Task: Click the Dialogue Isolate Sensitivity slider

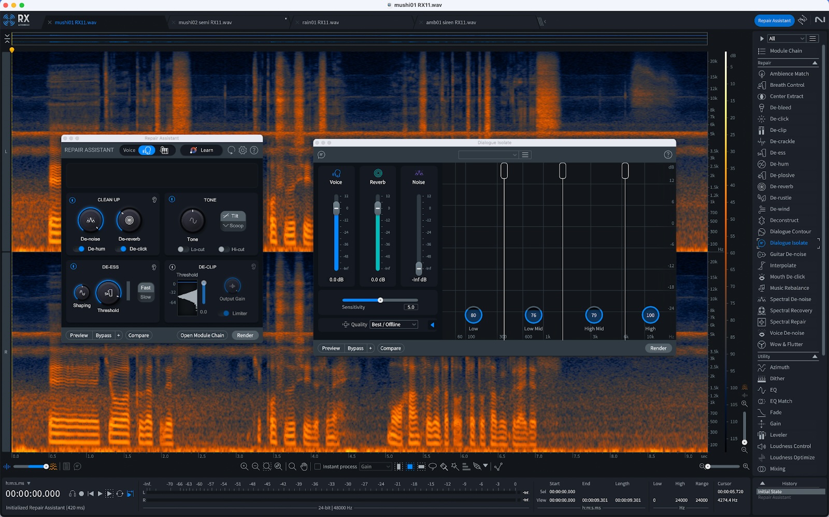Action: click(x=380, y=300)
